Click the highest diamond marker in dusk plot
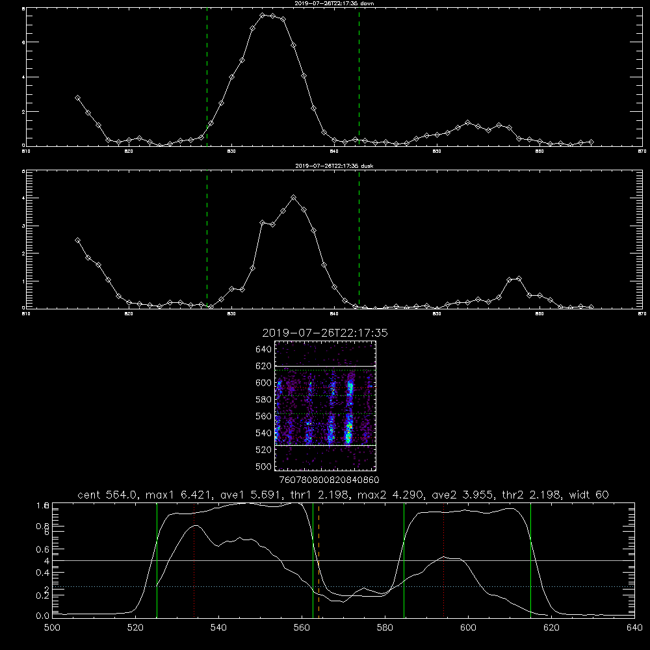650x650 pixels. point(294,198)
